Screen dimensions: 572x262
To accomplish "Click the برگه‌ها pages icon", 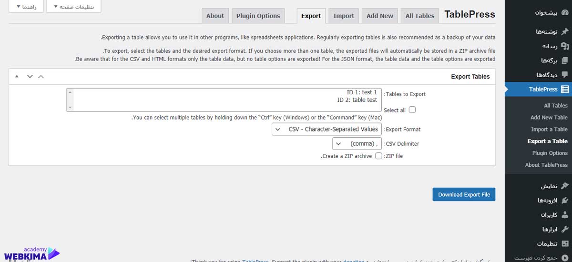I will 565,60.
